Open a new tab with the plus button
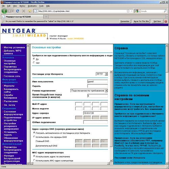 pos(46,17)
